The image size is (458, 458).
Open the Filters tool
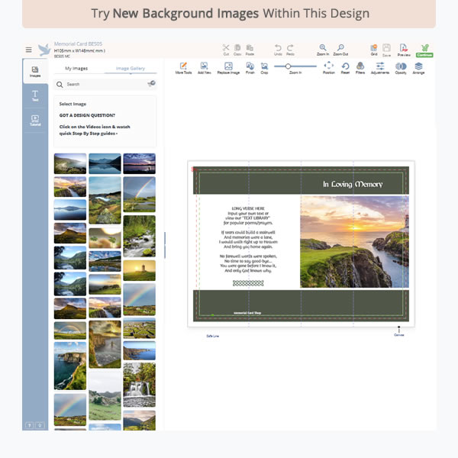pyautogui.click(x=360, y=67)
